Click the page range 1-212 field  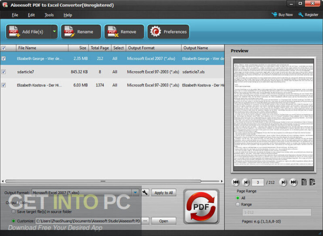coord(277,213)
